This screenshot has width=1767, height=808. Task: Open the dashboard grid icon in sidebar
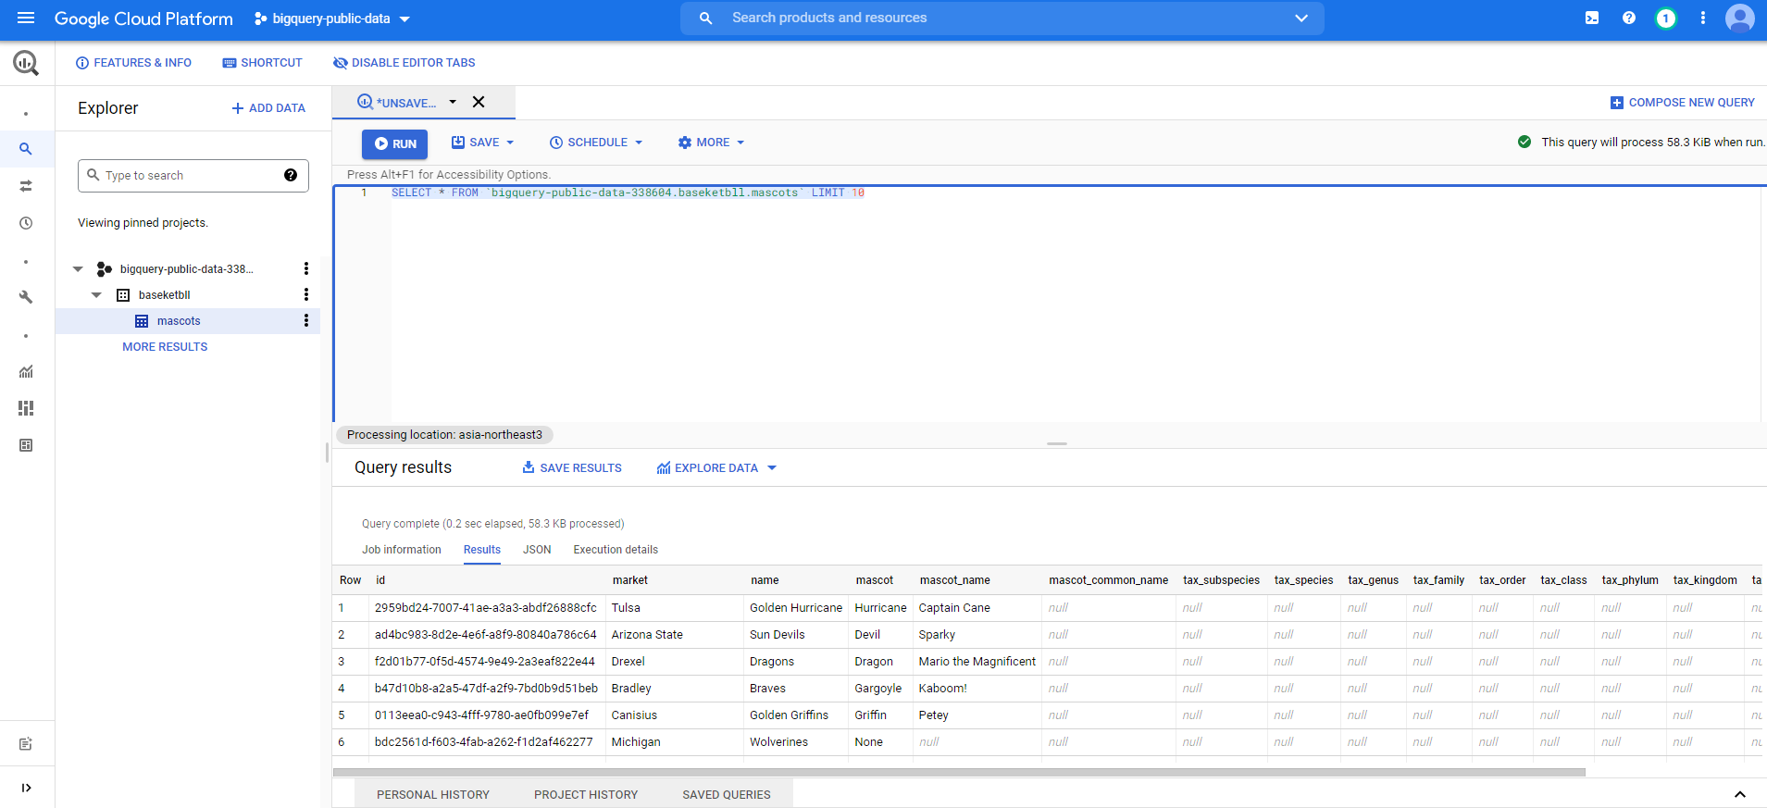tap(26, 408)
